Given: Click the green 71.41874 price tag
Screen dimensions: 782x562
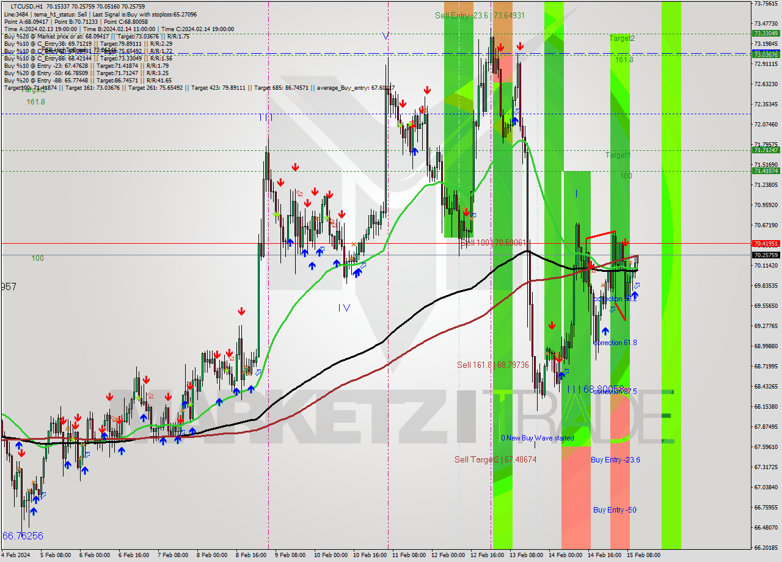Looking at the screenshot, I should [x=766, y=171].
